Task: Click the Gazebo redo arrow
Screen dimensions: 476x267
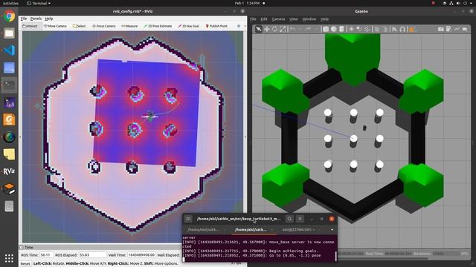Action: [308, 29]
